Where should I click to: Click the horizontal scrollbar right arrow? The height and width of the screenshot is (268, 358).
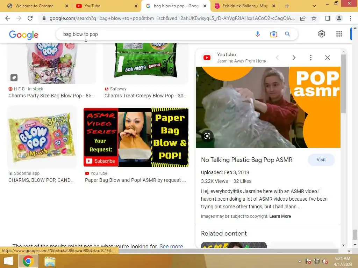click(349, 251)
